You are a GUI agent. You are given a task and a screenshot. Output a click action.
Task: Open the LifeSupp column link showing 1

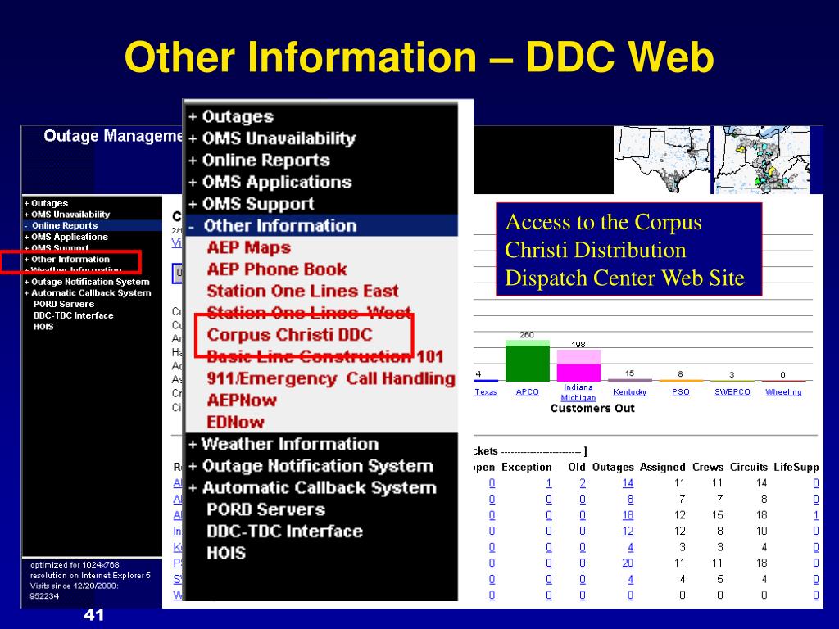816,516
